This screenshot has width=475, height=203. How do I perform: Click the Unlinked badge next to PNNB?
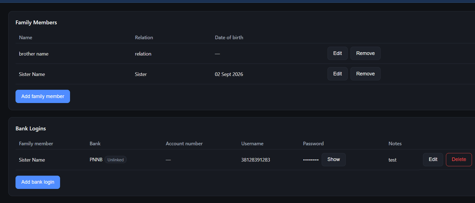tap(115, 160)
